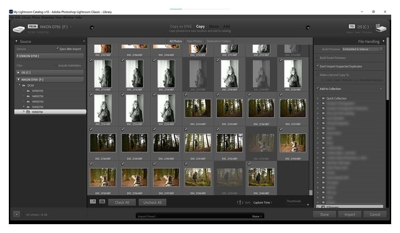Select the Destination Folders tab
The image size is (400, 233).
pos(219,41)
